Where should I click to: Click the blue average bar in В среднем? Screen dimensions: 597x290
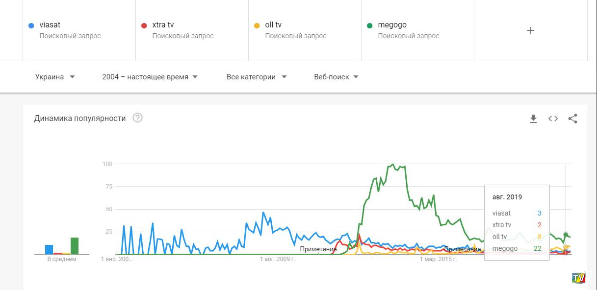click(x=49, y=249)
